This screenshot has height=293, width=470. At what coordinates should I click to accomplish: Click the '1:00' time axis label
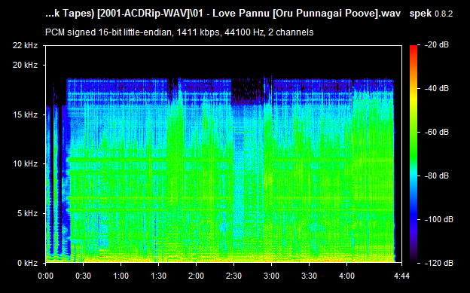point(121,276)
